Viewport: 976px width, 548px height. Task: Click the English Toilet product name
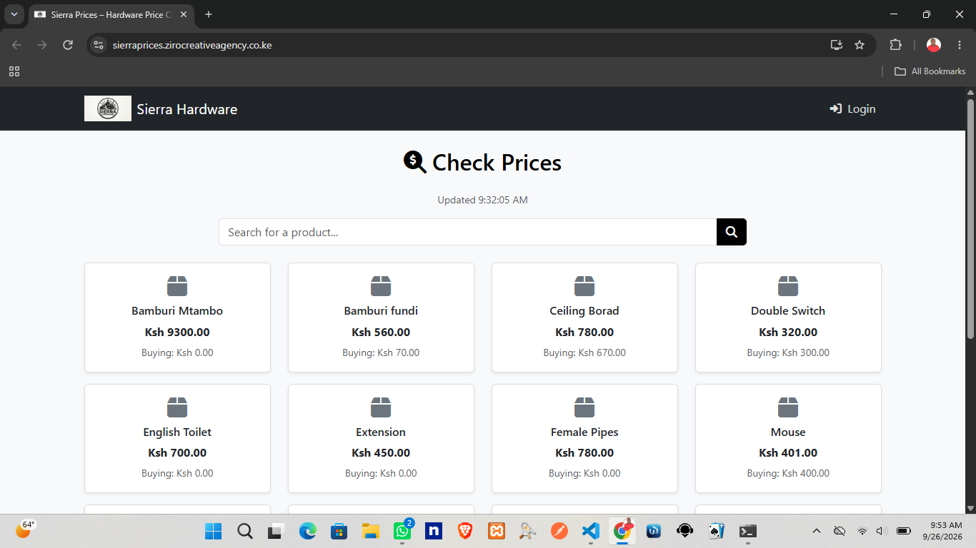(177, 432)
